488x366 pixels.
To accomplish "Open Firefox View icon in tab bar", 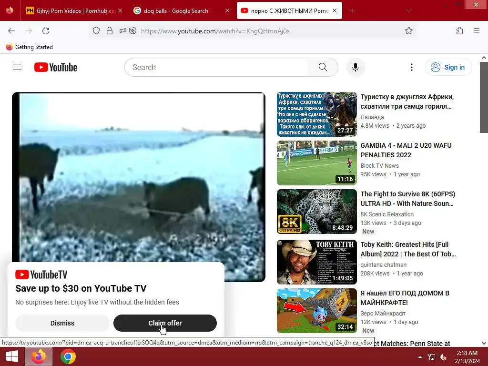I will click(x=10, y=10).
